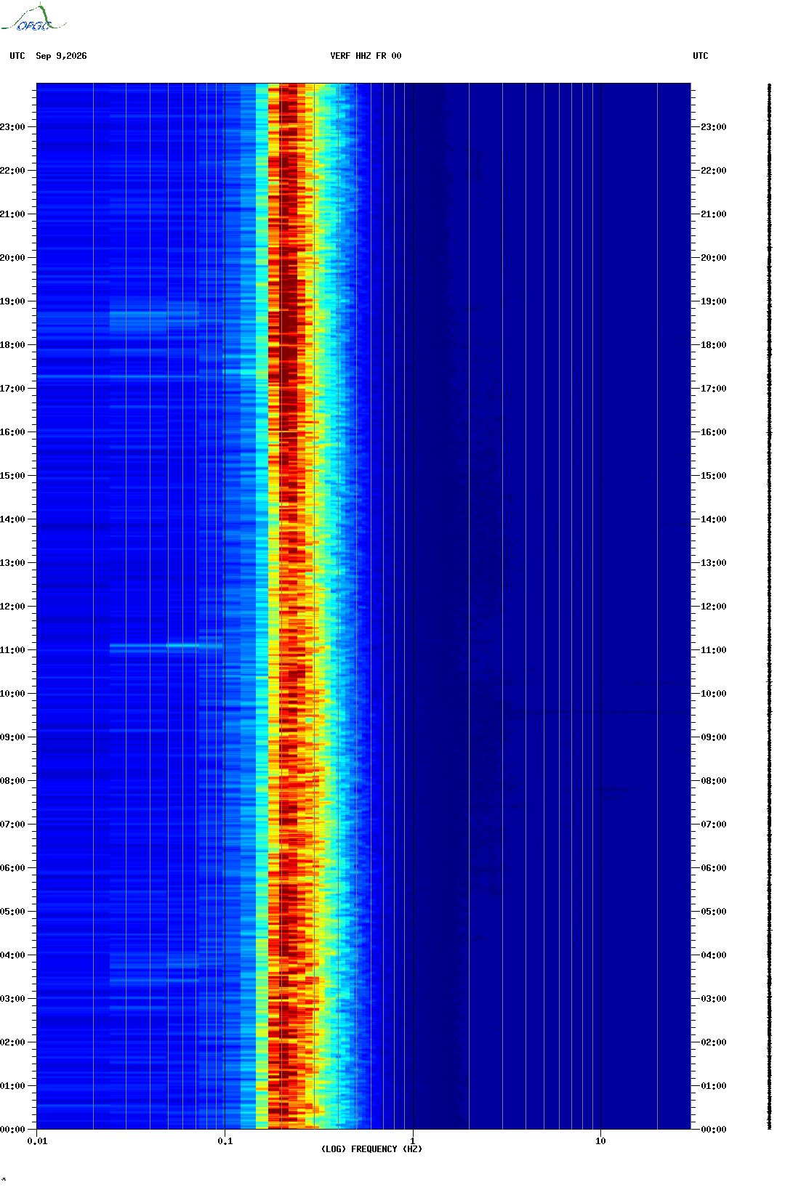Select the 06:00 marker on right axis
The height and width of the screenshot is (1187, 801).
coord(714,868)
